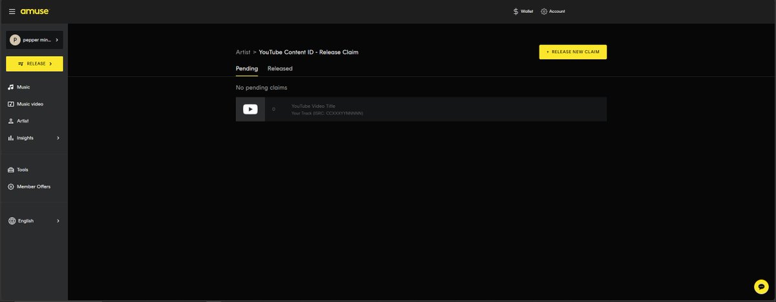Click the YouTube Content ID - Release Claim breadcrumb

click(308, 52)
